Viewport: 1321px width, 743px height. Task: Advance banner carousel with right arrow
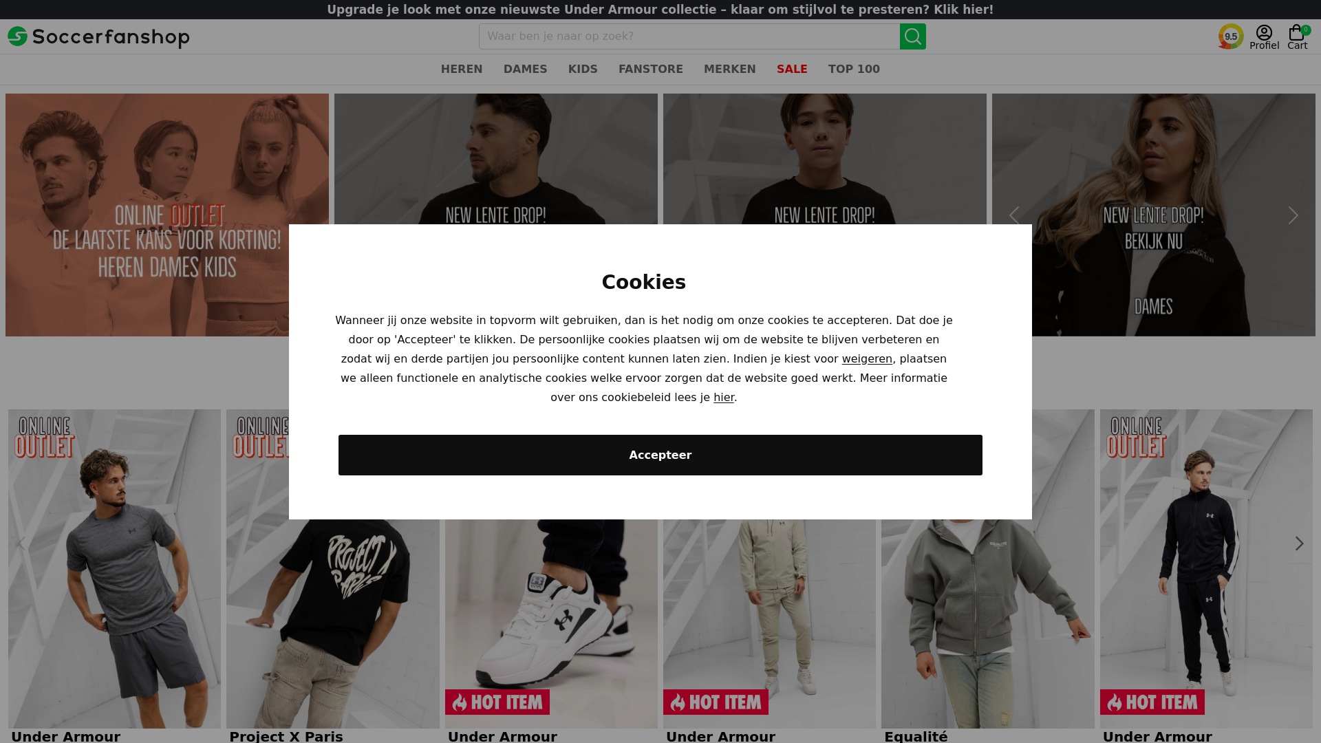click(x=1293, y=215)
